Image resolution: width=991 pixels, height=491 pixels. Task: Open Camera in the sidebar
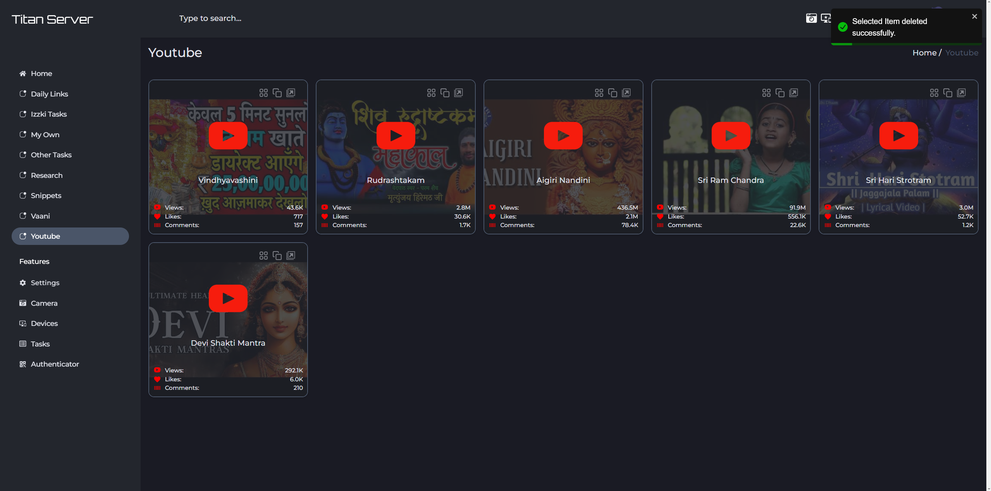tap(70, 303)
